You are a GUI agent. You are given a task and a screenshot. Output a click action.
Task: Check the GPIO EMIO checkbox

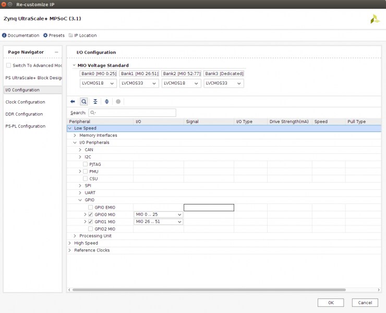(x=91, y=207)
